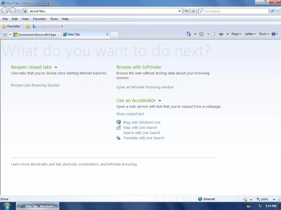Expand the address bar dropdown arrow

click(x=179, y=11)
